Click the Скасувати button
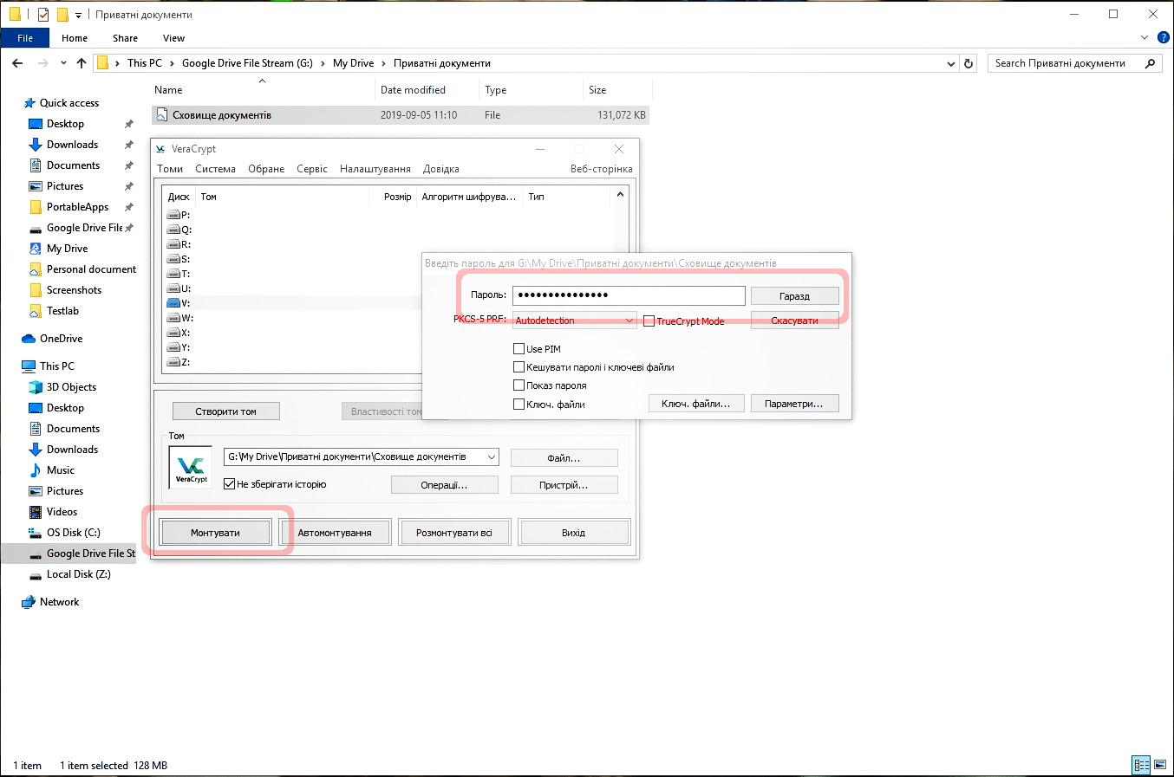 click(794, 321)
